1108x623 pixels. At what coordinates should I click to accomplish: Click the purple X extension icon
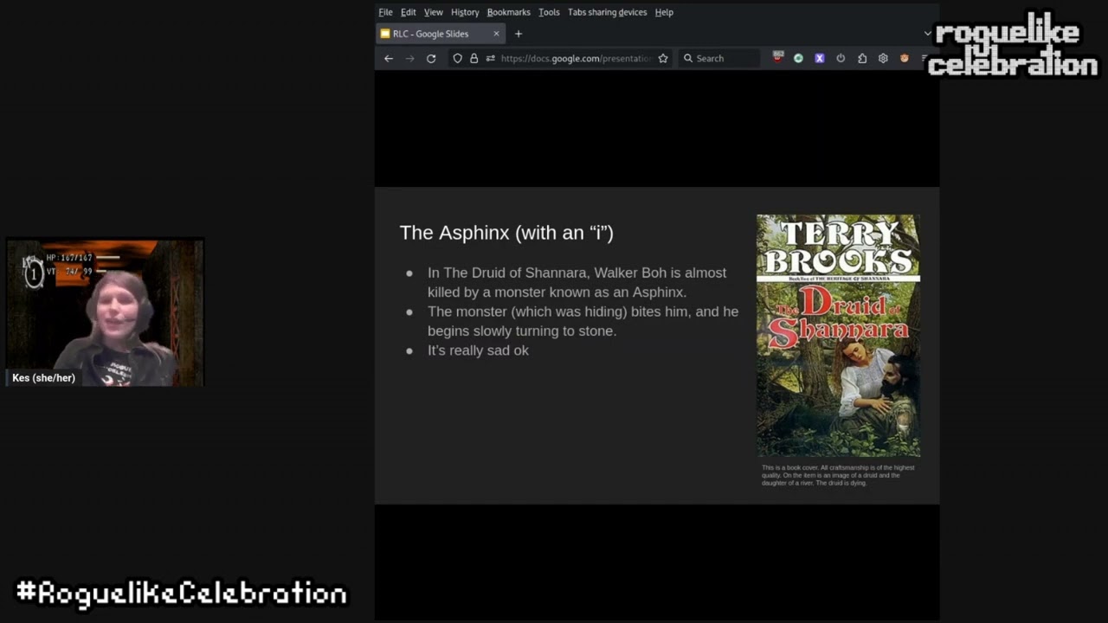click(819, 58)
